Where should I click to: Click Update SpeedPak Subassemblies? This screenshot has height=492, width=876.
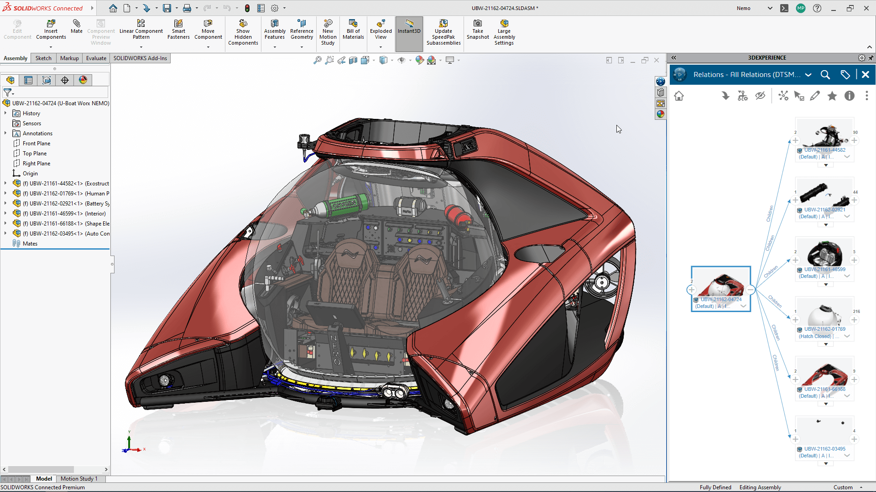point(443,32)
